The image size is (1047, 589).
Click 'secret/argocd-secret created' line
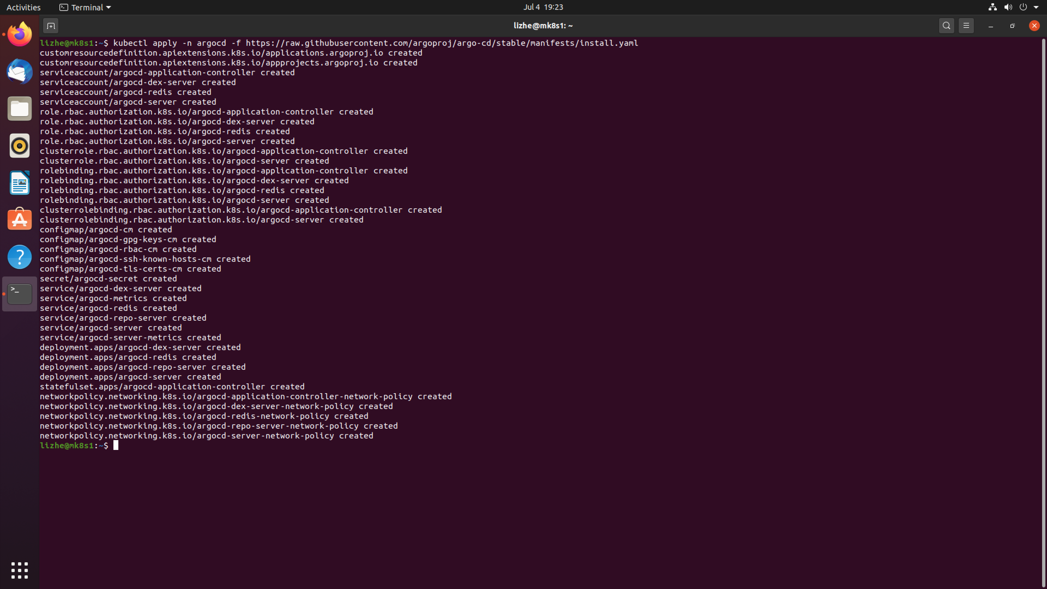pyautogui.click(x=109, y=278)
